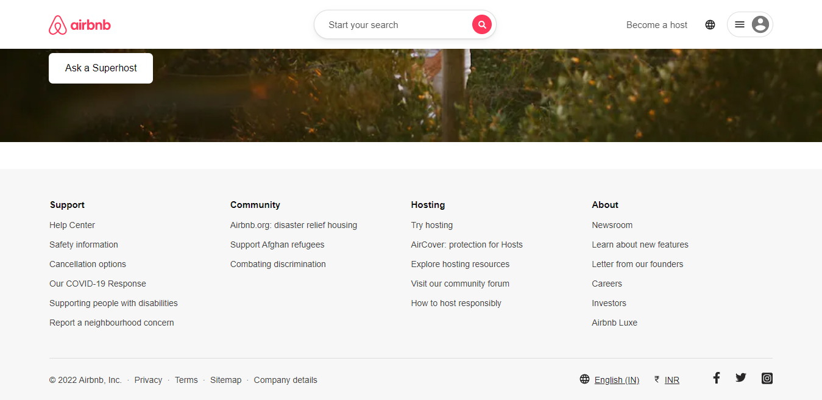This screenshot has height=400, width=822.
Task: Click the Airbnb logo
Action: click(x=79, y=24)
